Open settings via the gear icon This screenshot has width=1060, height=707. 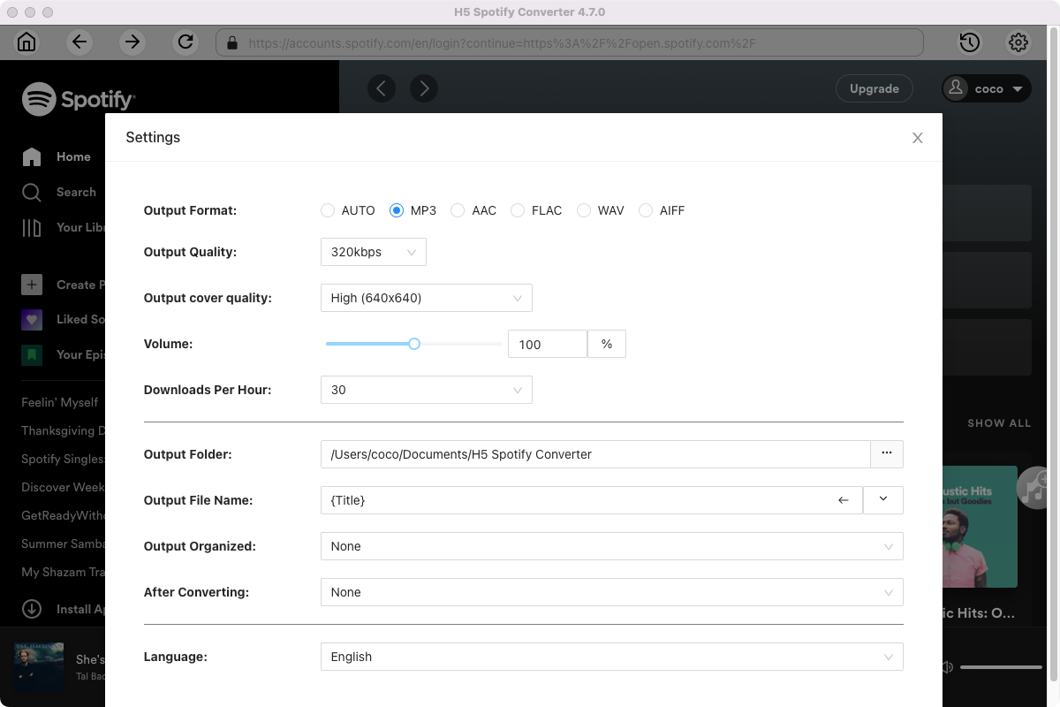[1018, 42]
